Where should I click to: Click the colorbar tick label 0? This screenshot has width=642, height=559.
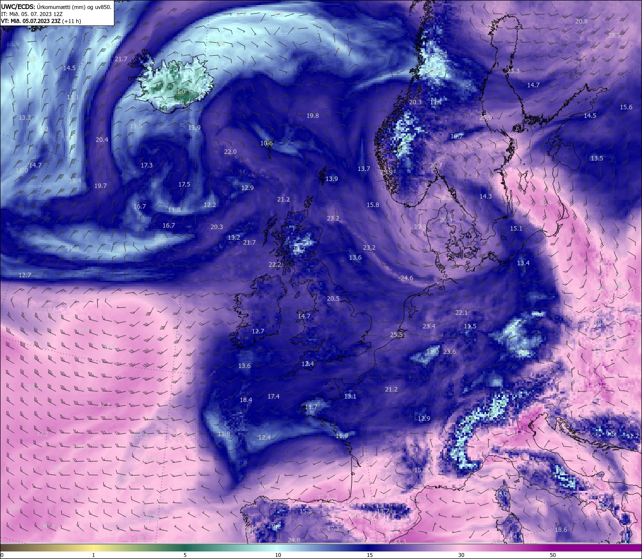2,555
